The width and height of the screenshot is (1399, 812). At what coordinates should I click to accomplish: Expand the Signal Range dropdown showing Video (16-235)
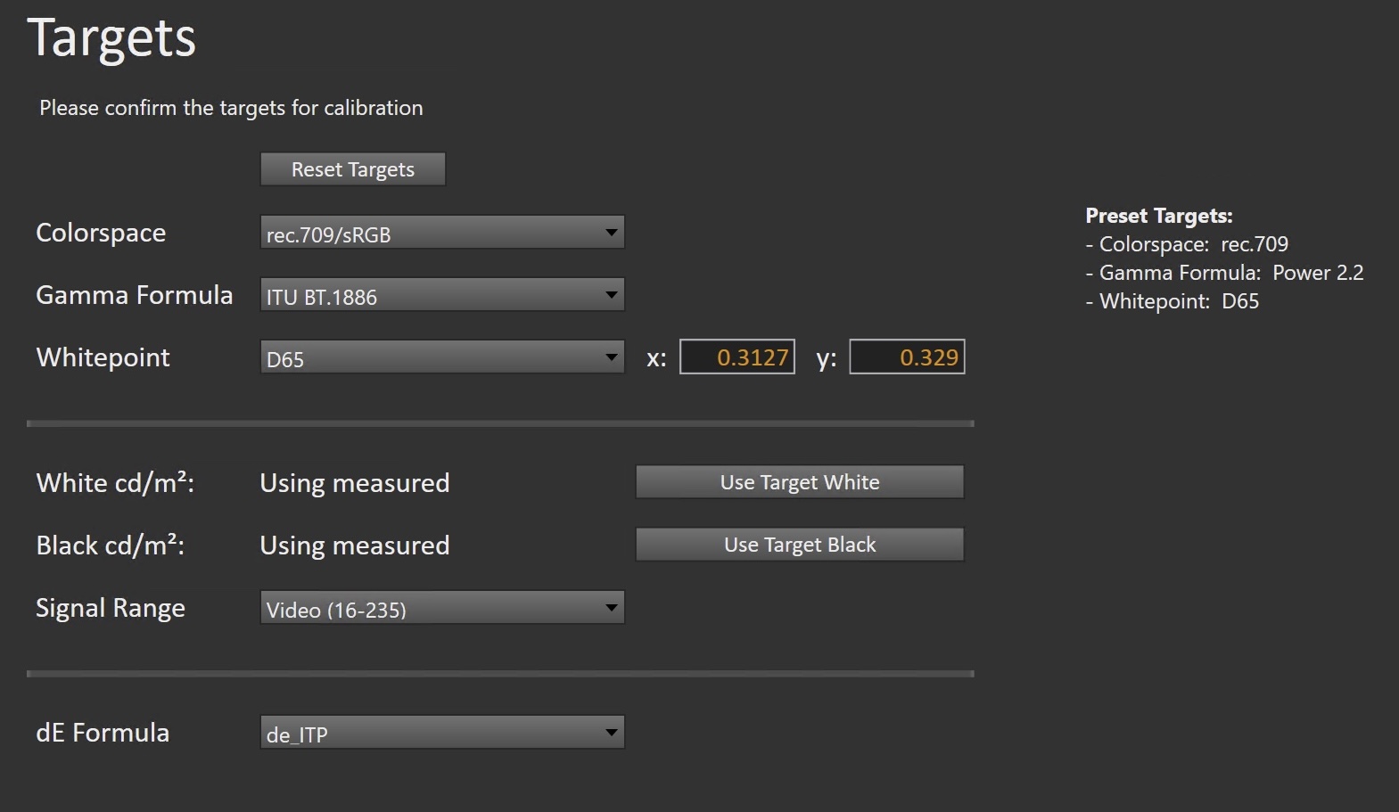point(441,609)
